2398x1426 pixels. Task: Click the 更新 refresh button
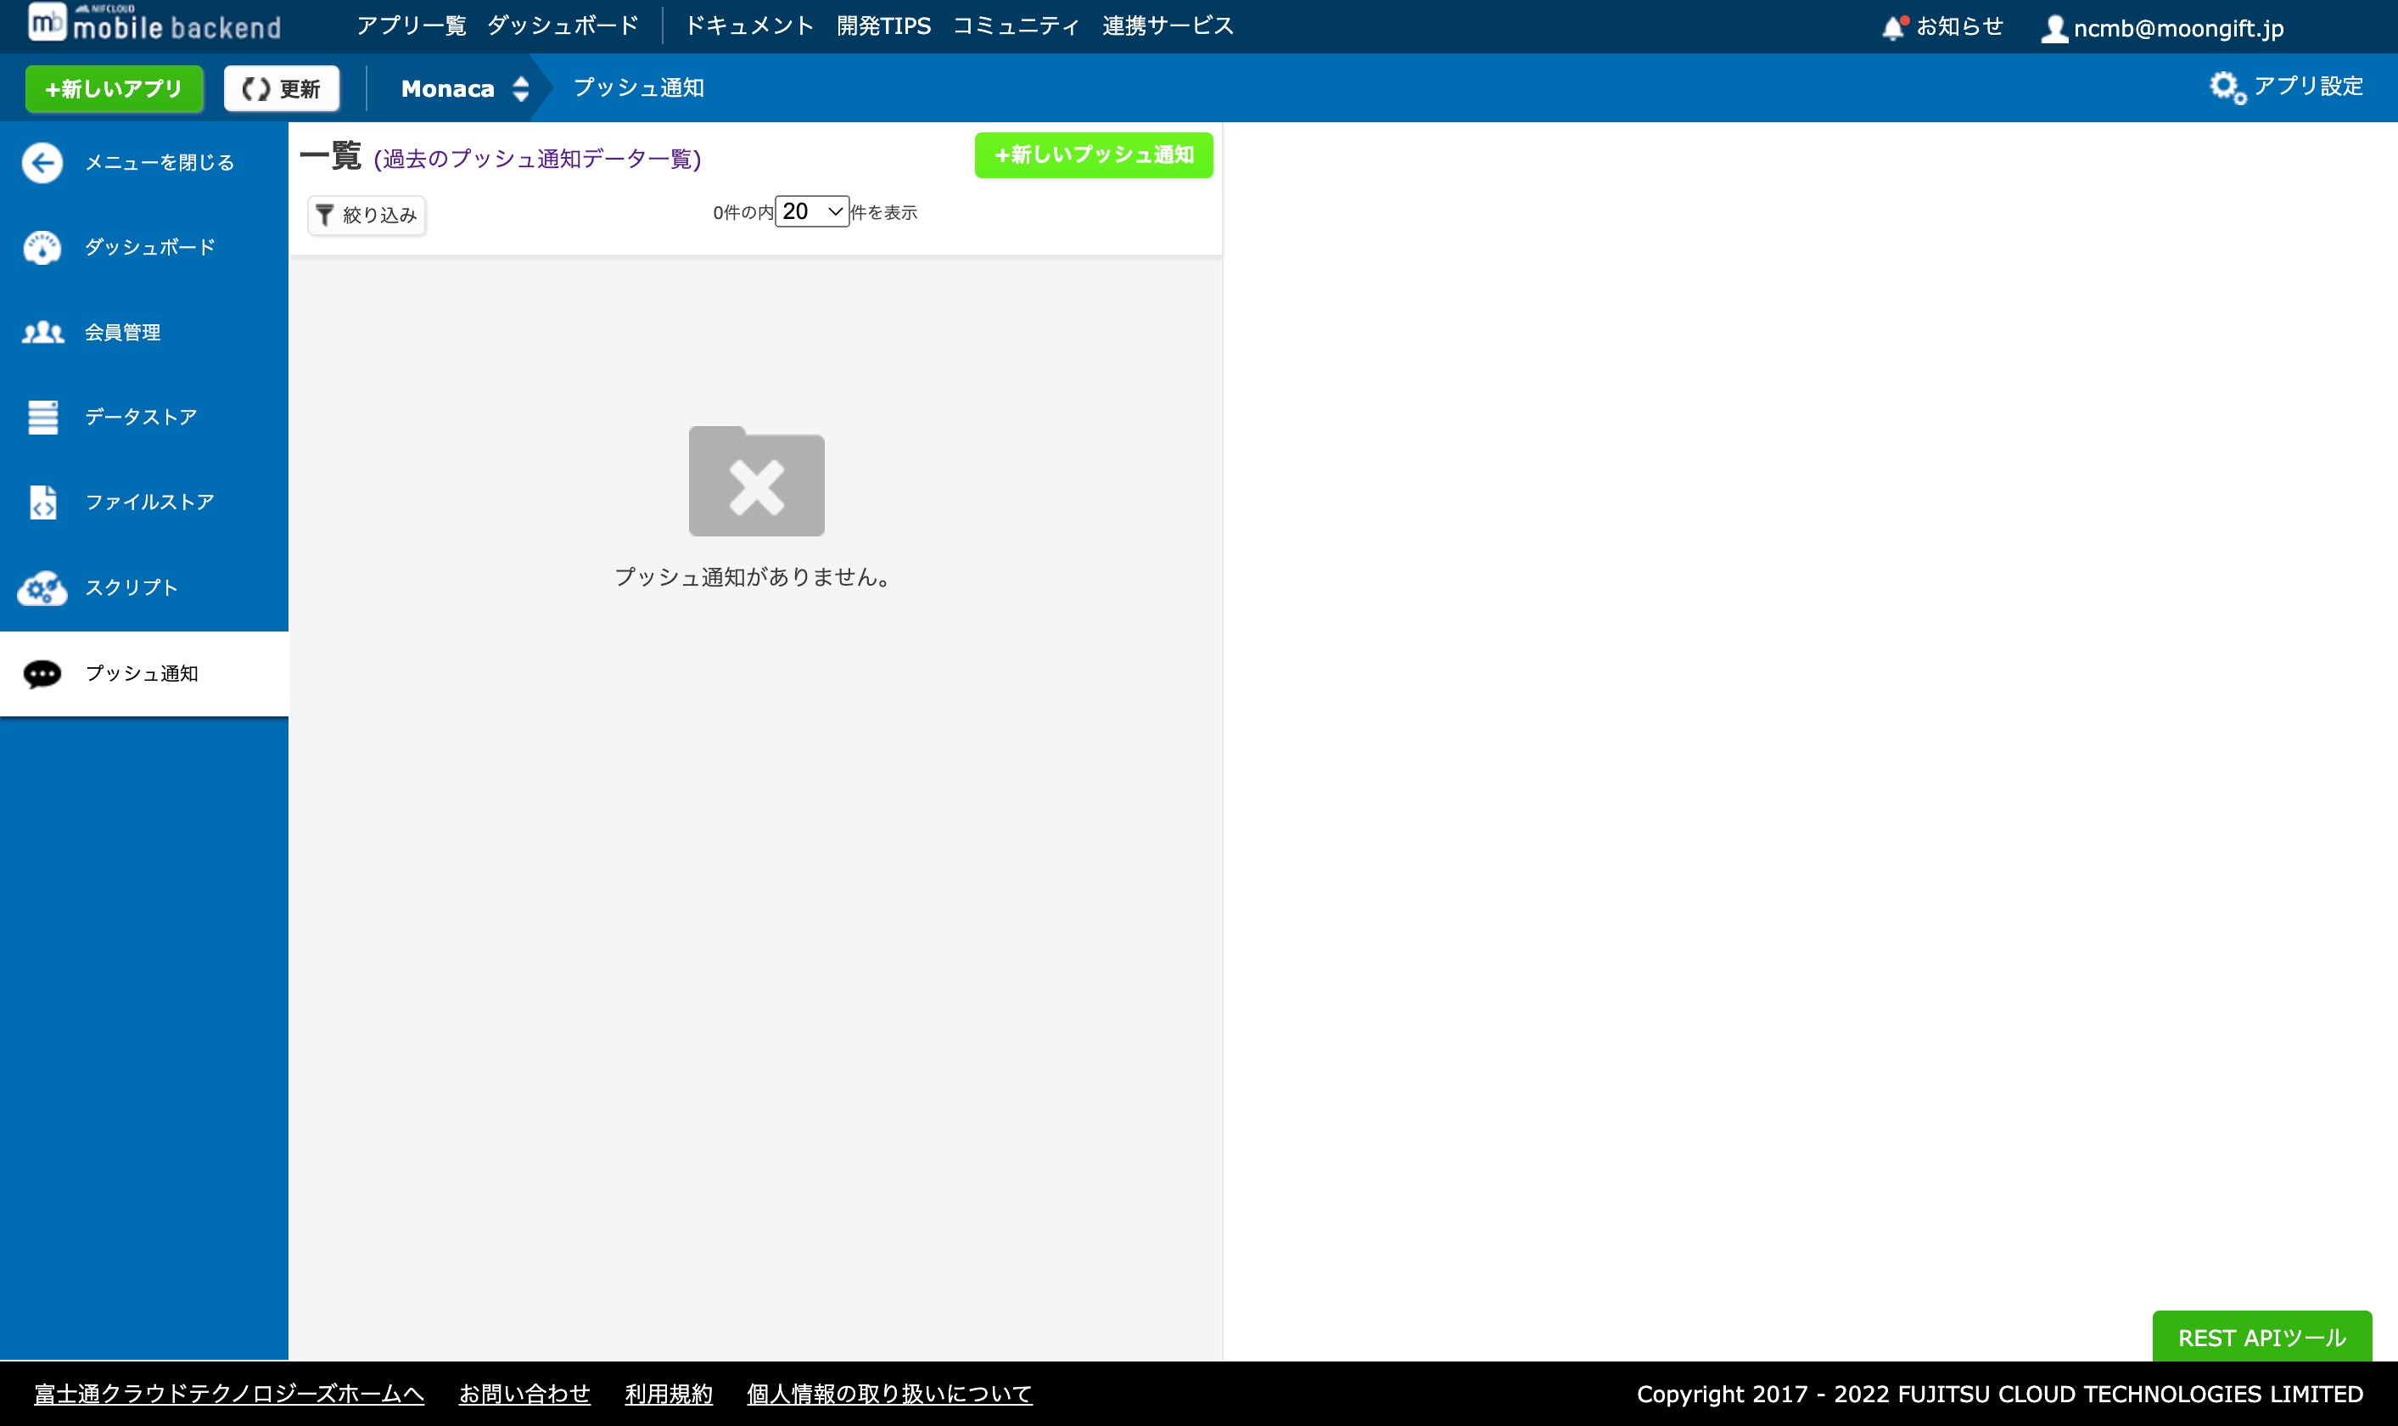(x=282, y=88)
